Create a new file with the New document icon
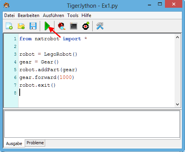Screen dimensions: 185x152 (x=9, y=26)
